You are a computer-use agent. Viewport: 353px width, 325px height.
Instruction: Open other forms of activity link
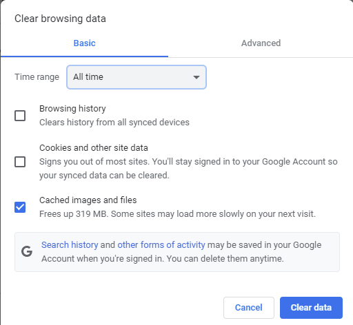coord(161,245)
